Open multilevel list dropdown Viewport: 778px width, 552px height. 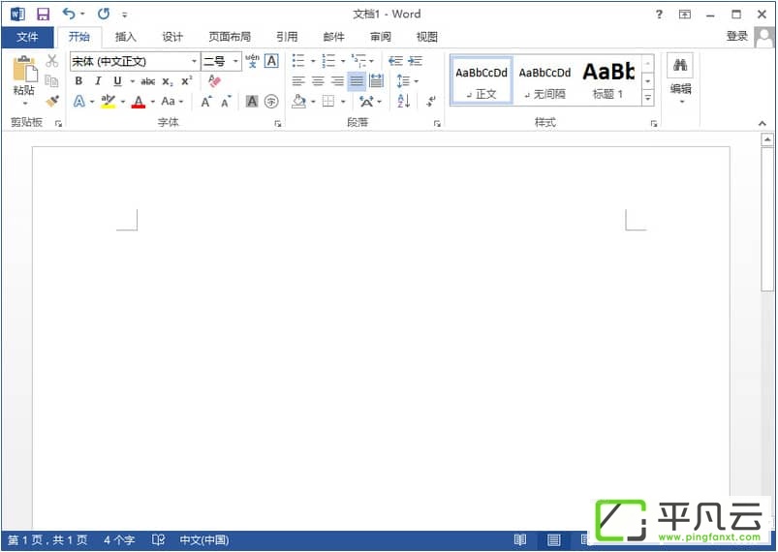pos(371,62)
